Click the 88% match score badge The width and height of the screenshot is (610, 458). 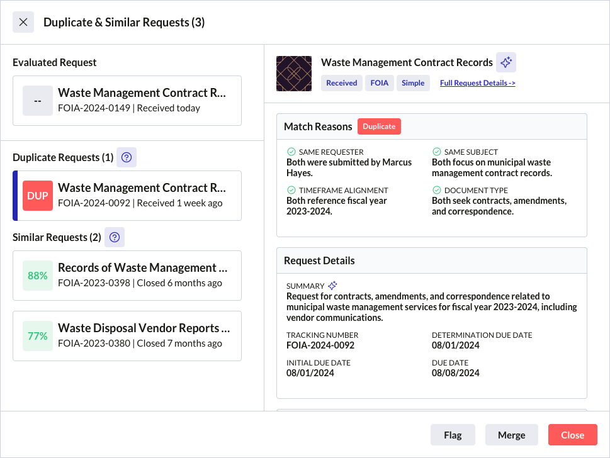(37, 276)
